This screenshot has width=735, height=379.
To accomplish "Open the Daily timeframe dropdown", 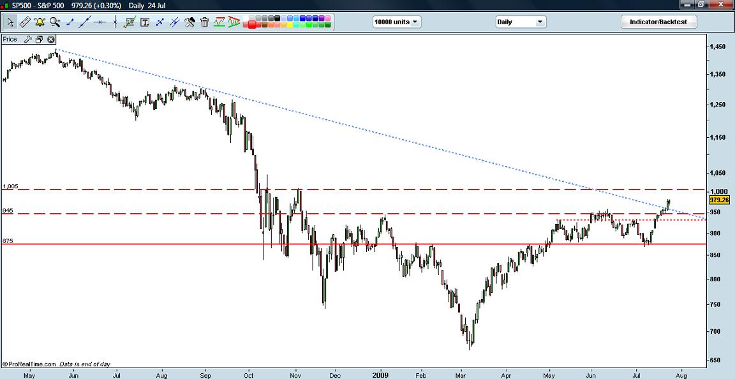I will (521, 22).
